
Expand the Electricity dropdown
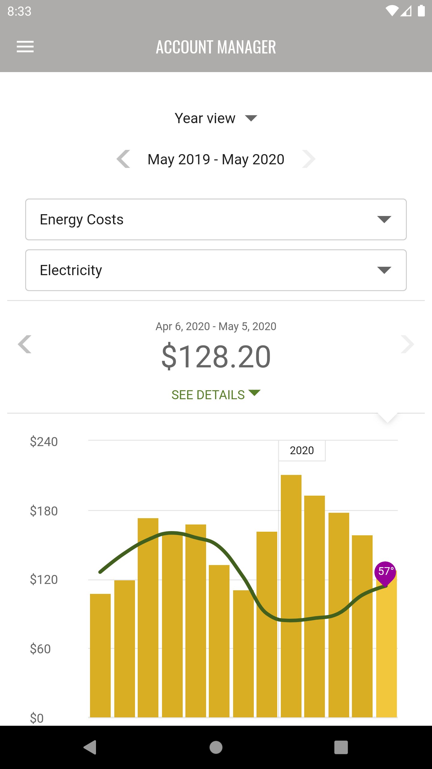point(216,270)
